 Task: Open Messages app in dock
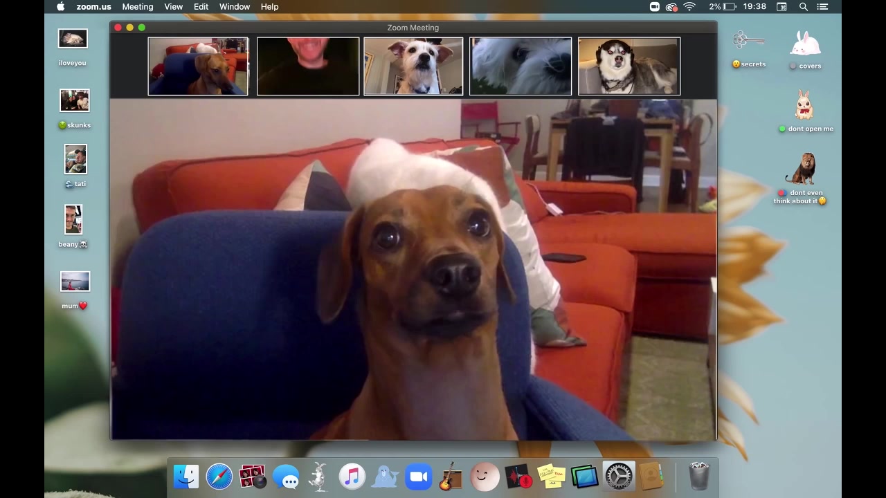pos(285,477)
